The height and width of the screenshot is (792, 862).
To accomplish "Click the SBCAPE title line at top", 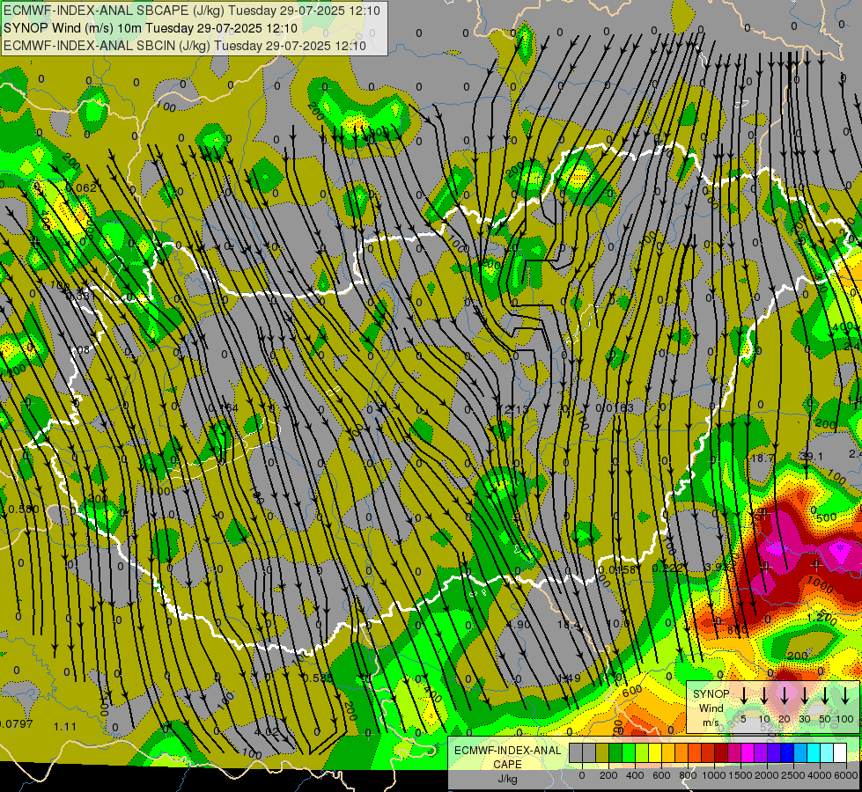I will point(191,11).
